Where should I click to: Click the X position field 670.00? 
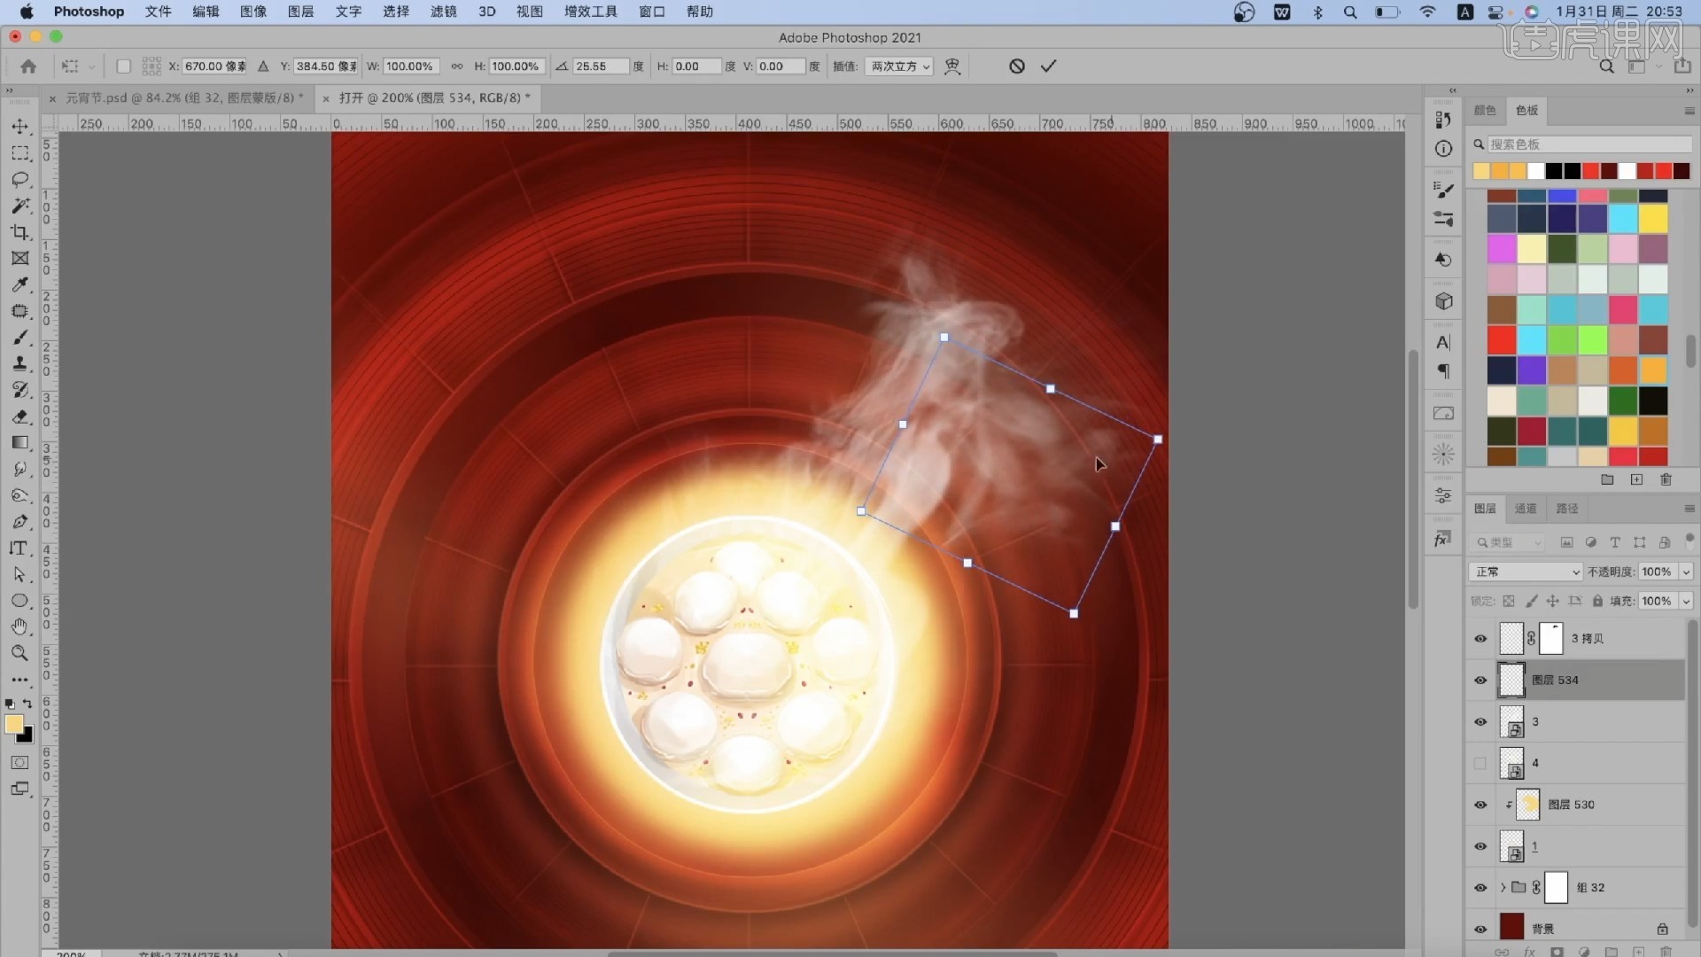point(214,66)
